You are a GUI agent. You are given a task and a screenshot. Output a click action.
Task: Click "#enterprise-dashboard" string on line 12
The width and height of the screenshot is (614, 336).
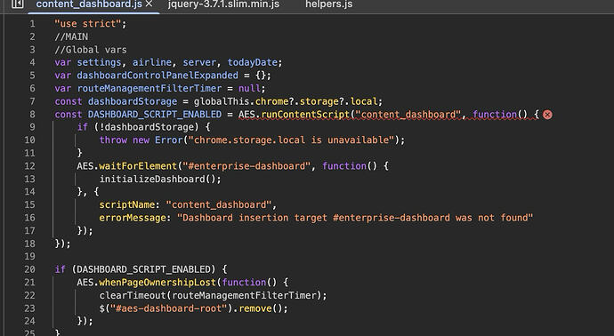[x=246, y=166]
